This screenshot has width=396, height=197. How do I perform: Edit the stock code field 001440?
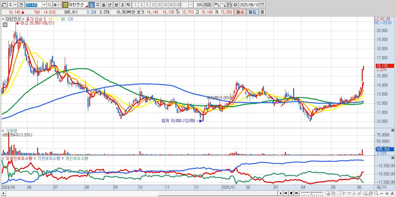33,5
